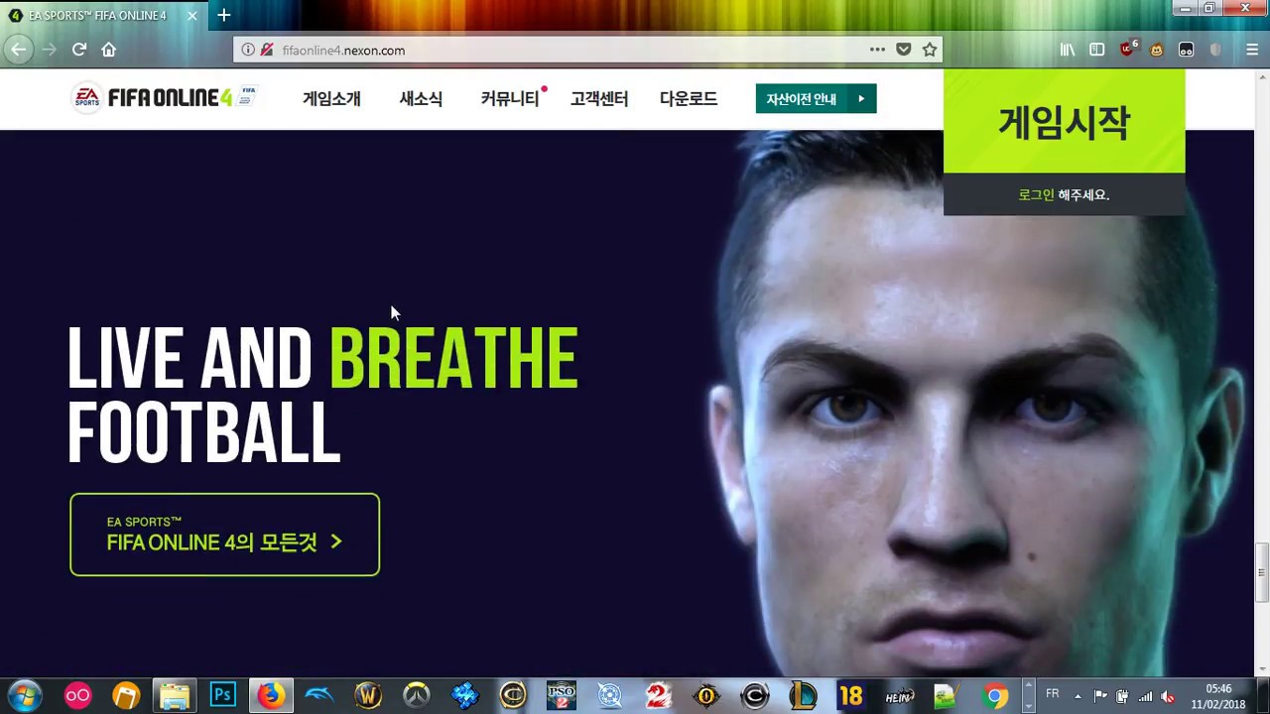
Task: Go back to the previous page
Action: coord(19,50)
